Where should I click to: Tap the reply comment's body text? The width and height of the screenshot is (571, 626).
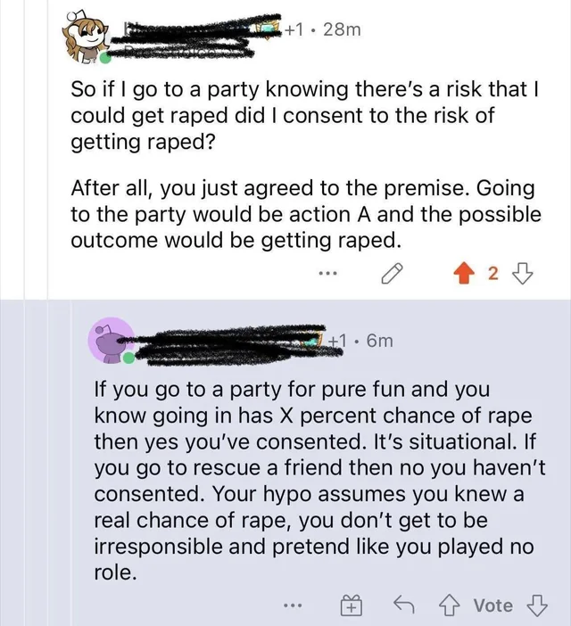[319, 481]
